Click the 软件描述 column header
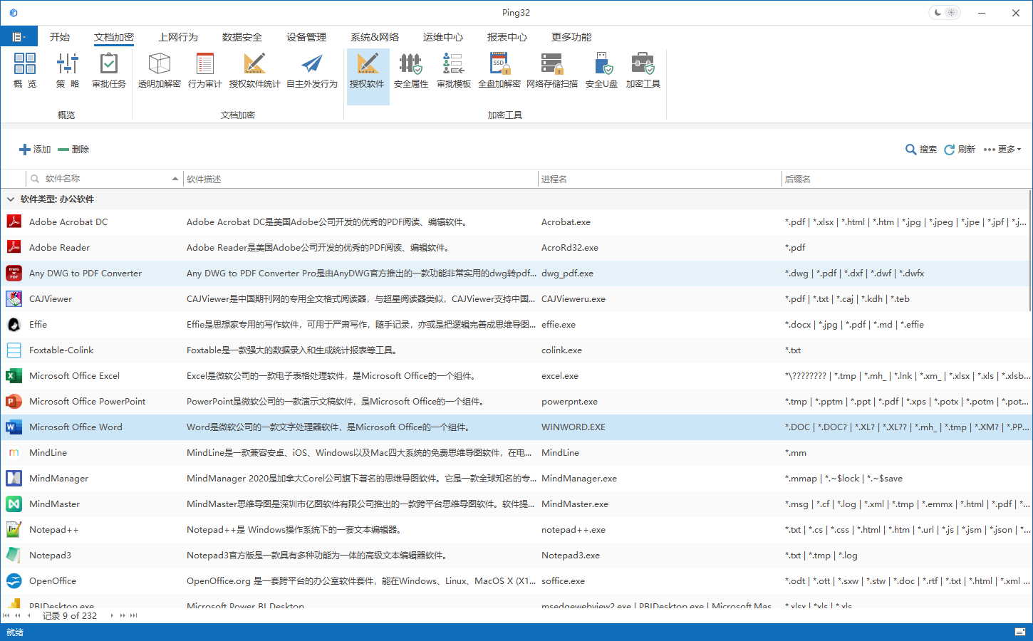Screen dimensions: 1033x641 [x=360, y=179]
